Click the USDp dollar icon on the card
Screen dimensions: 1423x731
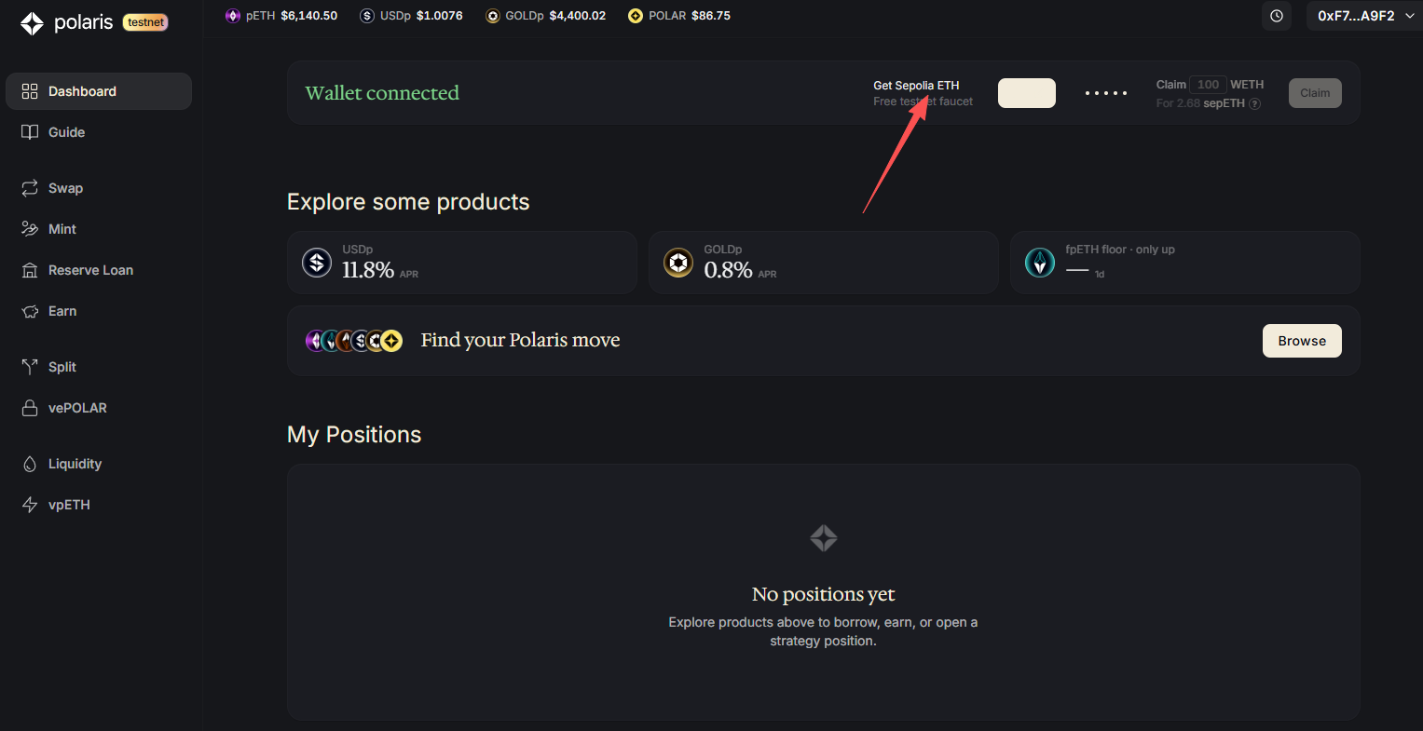[317, 263]
